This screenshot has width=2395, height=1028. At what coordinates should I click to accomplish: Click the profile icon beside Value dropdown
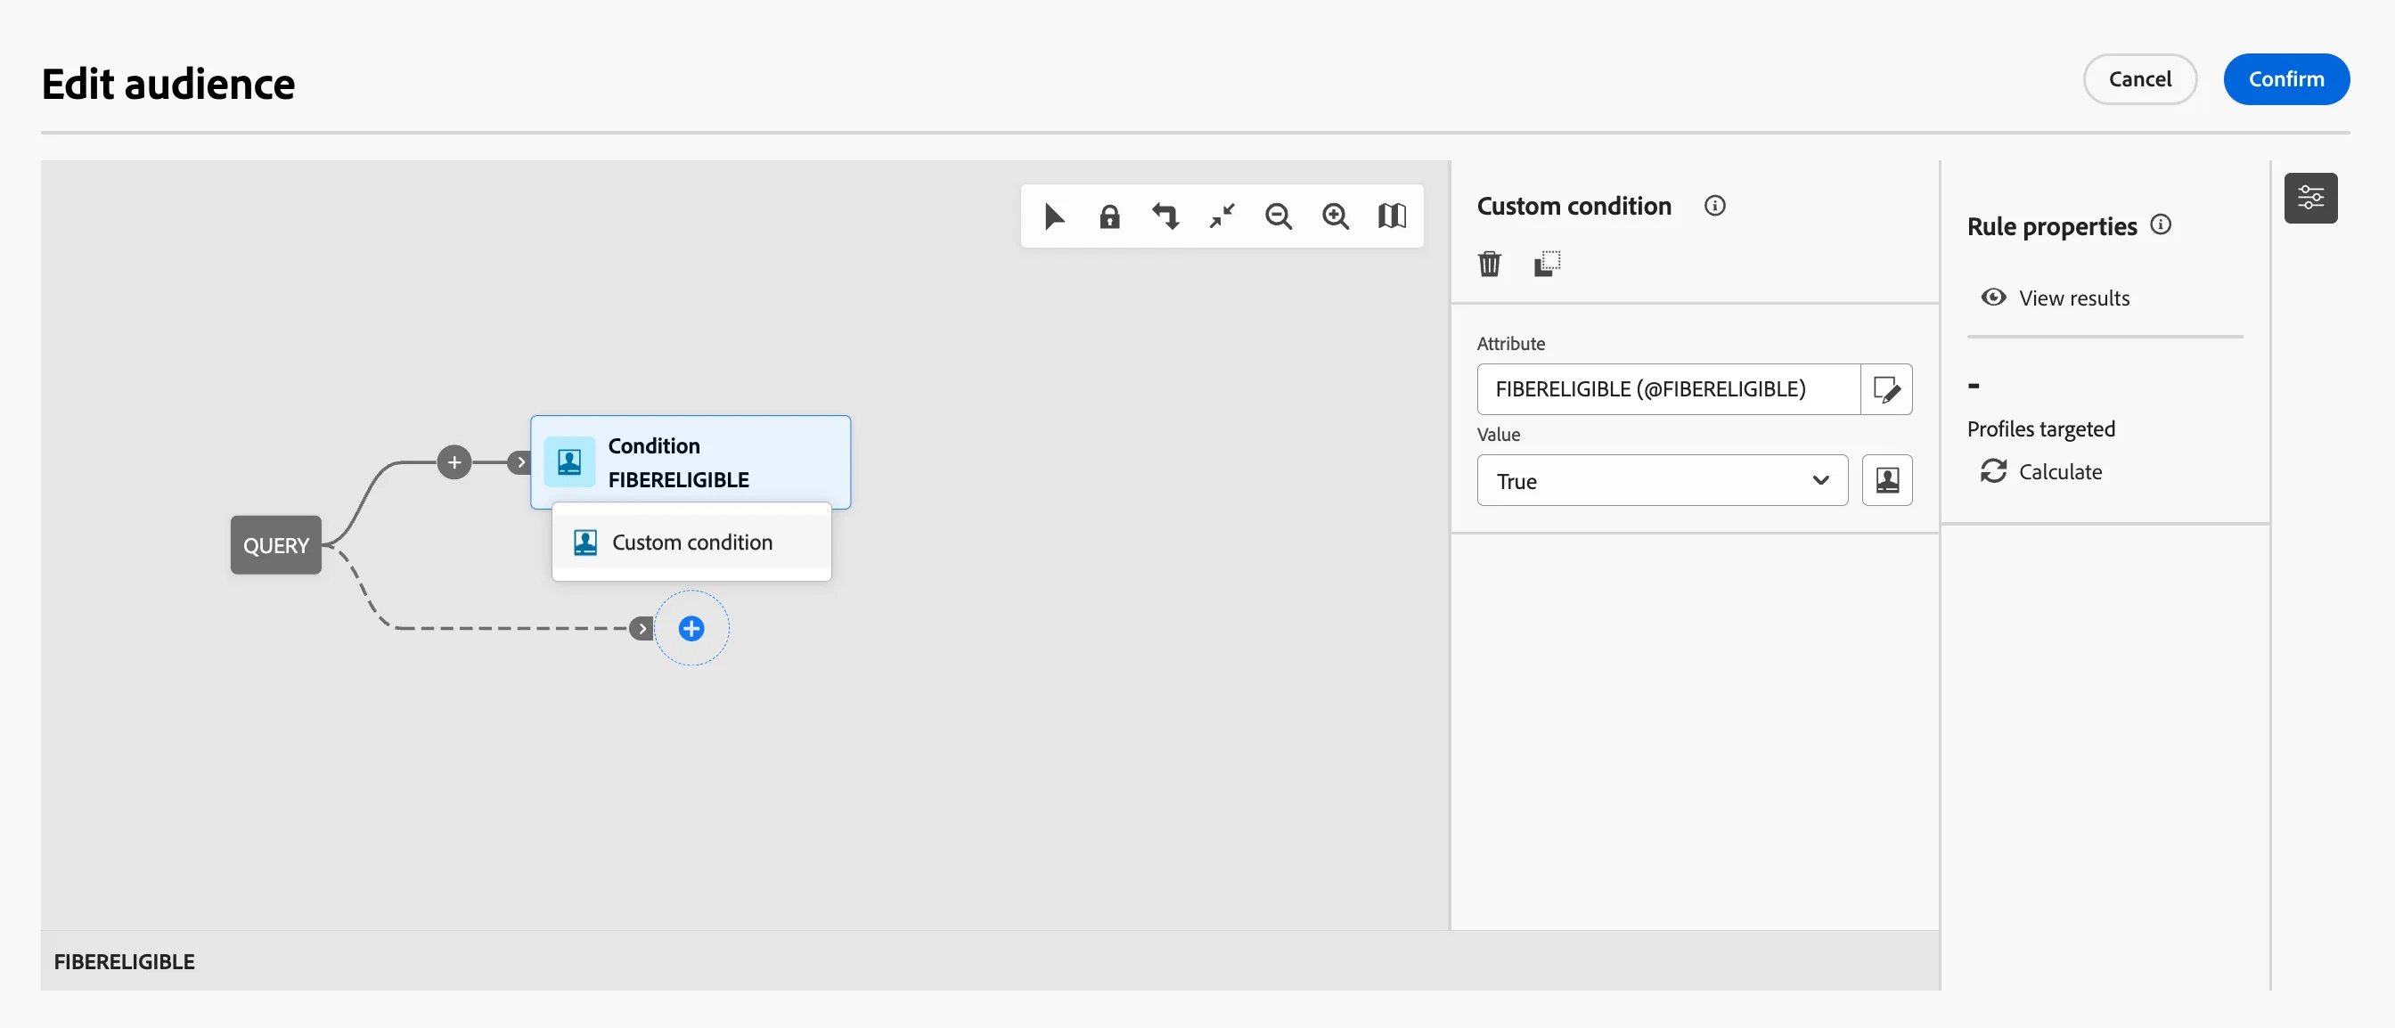coord(1886,479)
